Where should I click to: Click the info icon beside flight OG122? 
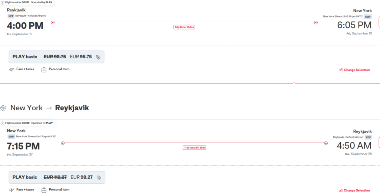coord(3,123)
